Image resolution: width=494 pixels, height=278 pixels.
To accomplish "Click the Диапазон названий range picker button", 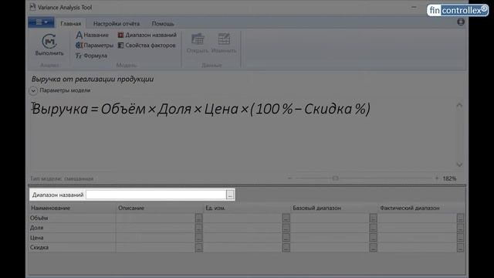I will (230, 195).
